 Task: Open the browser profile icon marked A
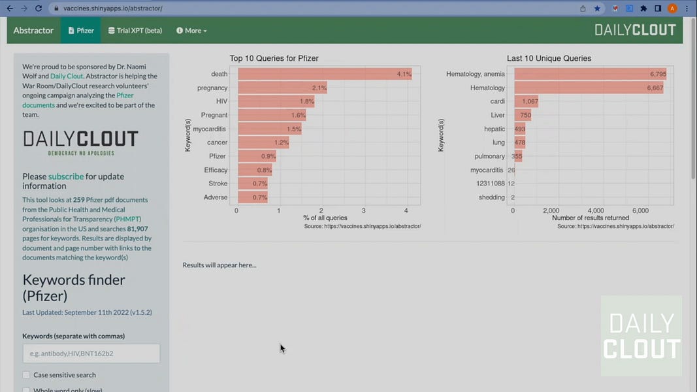click(673, 8)
